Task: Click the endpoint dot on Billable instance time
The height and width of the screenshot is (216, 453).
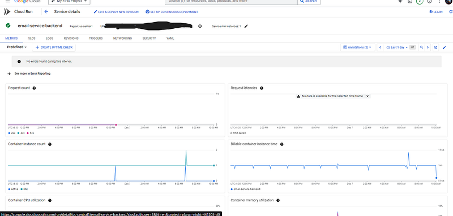Action: [436, 178]
